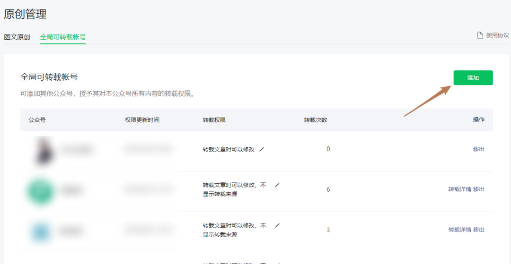Select the 全局可转载帐号 tab
This screenshot has height=264, width=511.
click(62, 37)
